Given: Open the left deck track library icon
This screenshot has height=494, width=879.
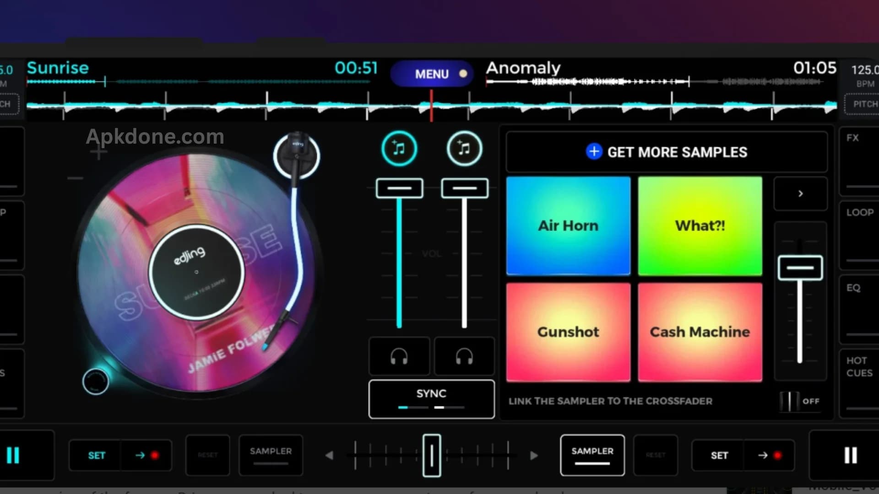Looking at the screenshot, I should (x=399, y=149).
